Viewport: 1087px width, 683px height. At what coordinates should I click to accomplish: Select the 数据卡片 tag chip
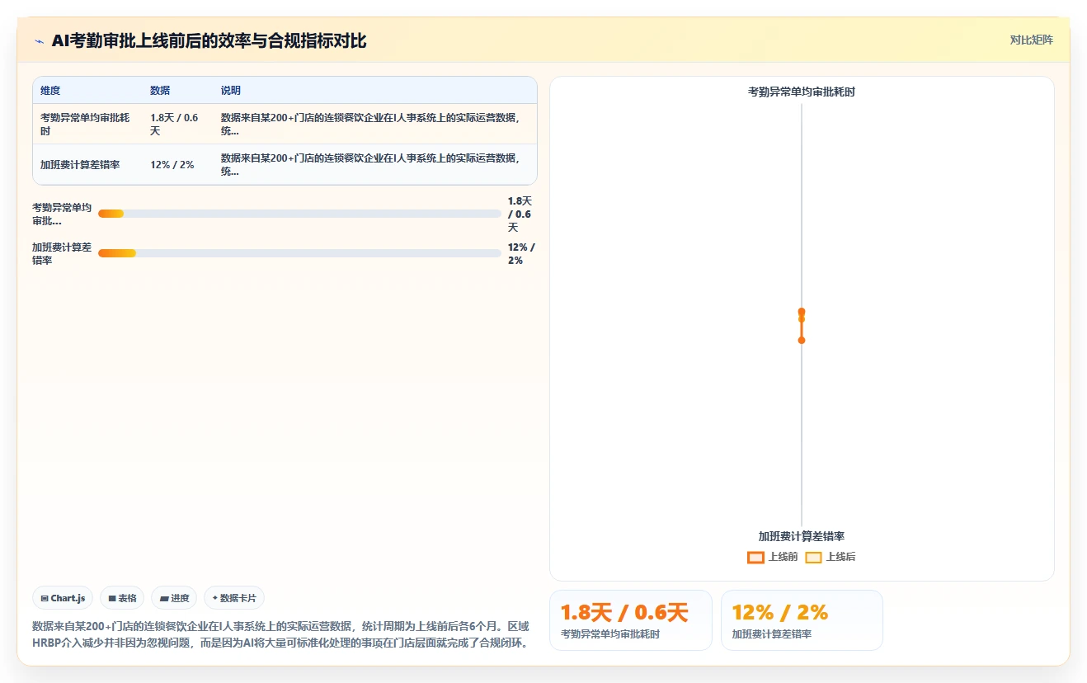(x=234, y=598)
